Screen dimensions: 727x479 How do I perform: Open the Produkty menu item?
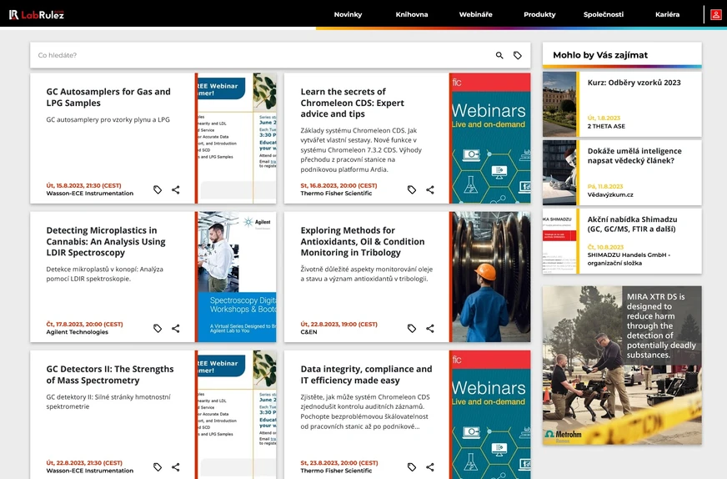(x=539, y=14)
